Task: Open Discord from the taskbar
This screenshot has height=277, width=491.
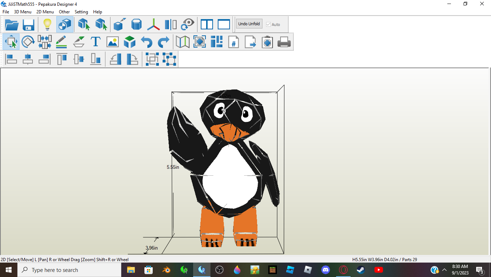Action: point(326,270)
